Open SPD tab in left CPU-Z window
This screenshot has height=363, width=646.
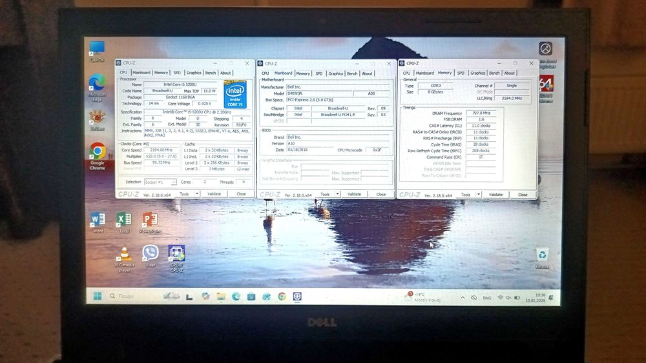pyautogui.click(x=177, y=73)
